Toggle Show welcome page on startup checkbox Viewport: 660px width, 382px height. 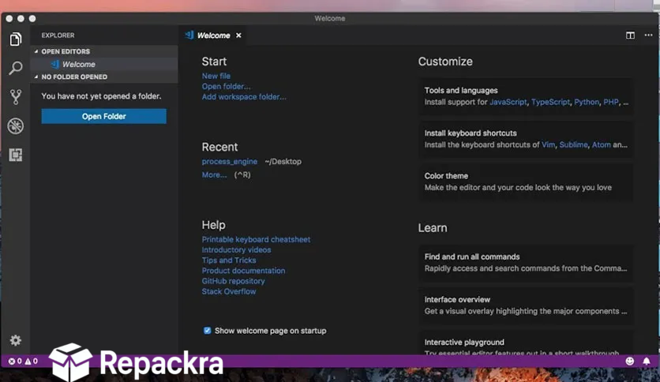click(207, 330)
